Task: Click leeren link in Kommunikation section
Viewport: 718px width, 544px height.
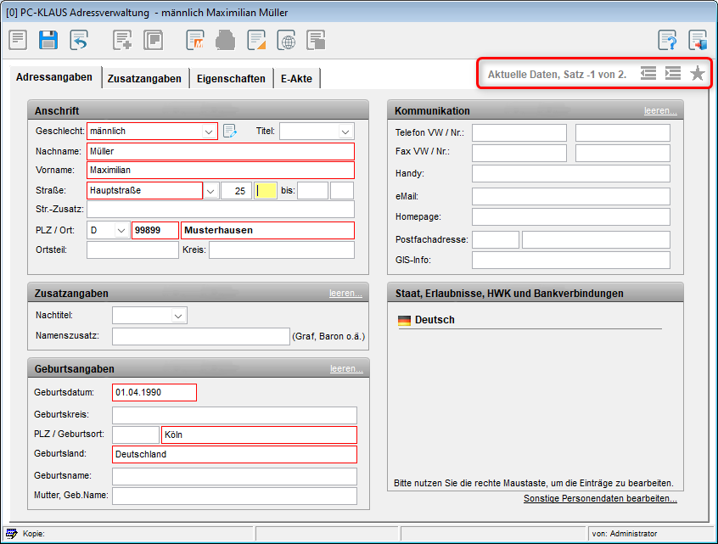Action: 660,110
